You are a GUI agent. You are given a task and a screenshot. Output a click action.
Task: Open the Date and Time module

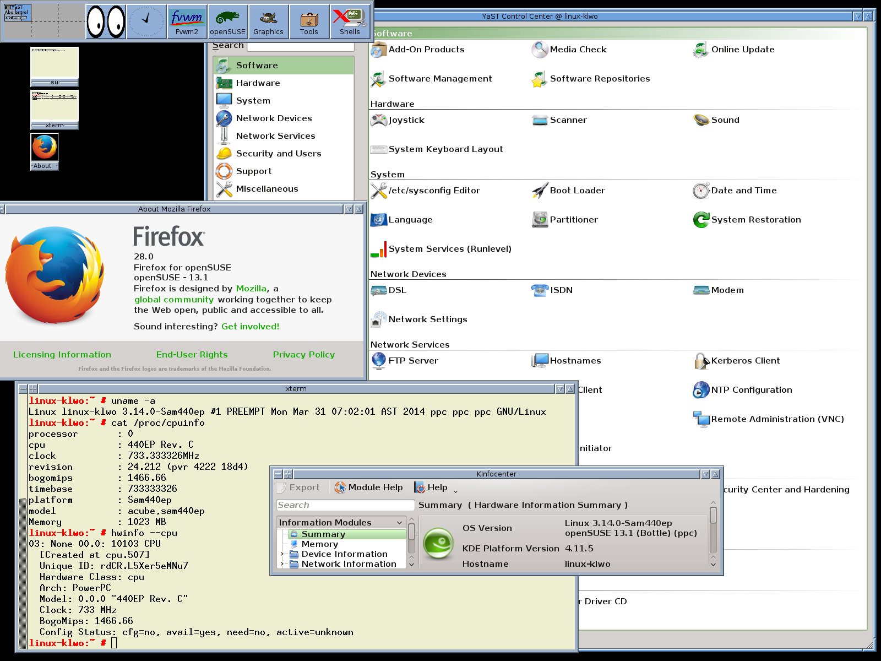743,191
